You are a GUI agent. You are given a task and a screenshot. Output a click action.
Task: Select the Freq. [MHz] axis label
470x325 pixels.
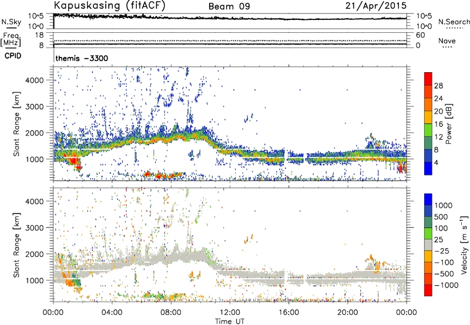(x=11, y=39)
